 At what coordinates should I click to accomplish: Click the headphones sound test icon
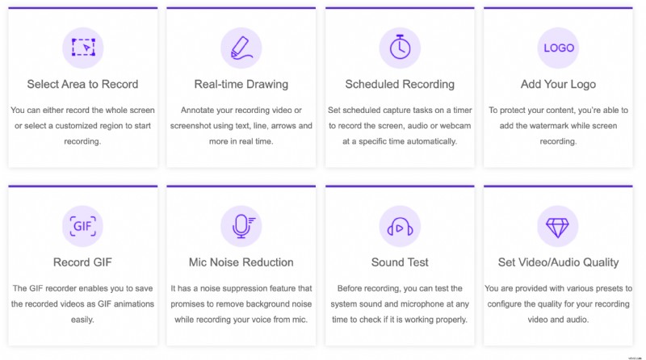[x=400, y=226]
